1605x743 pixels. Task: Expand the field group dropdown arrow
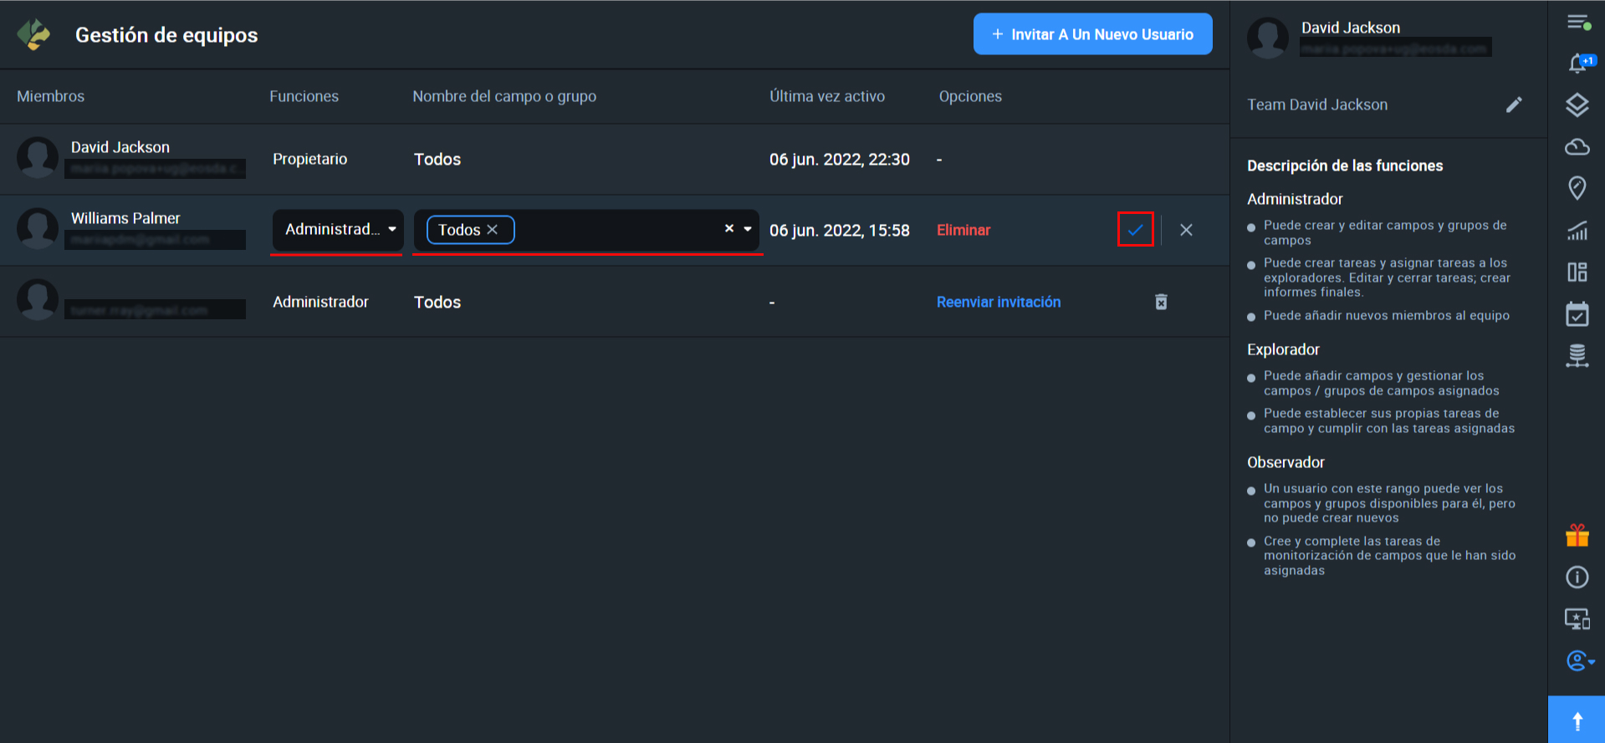coord(748,229)
